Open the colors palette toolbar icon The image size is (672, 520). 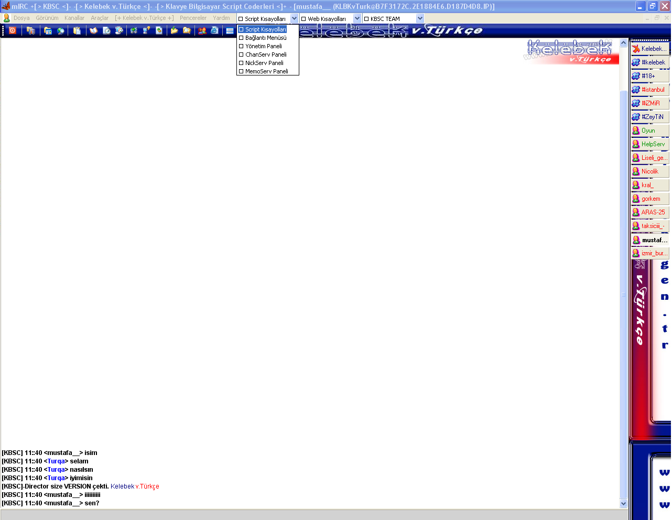coord(119,30)
